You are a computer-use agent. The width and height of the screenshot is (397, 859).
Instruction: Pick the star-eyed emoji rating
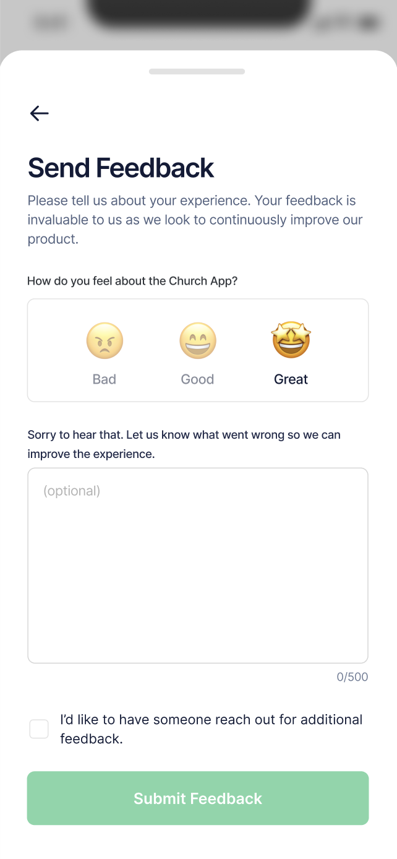tap(291, 340)
